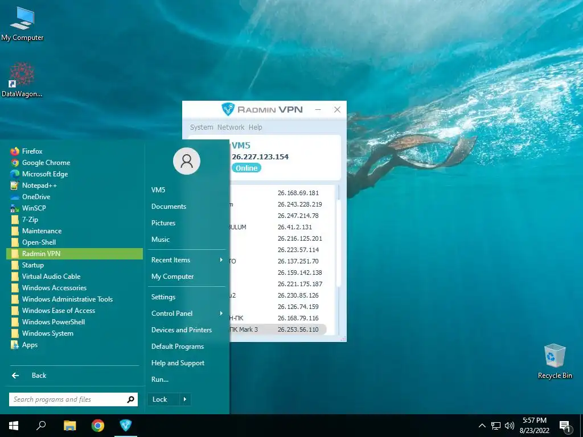Select the highlighted Radmin VPN folder
The height and width of the screenshot is (437, 583).
tap(75, 254)
